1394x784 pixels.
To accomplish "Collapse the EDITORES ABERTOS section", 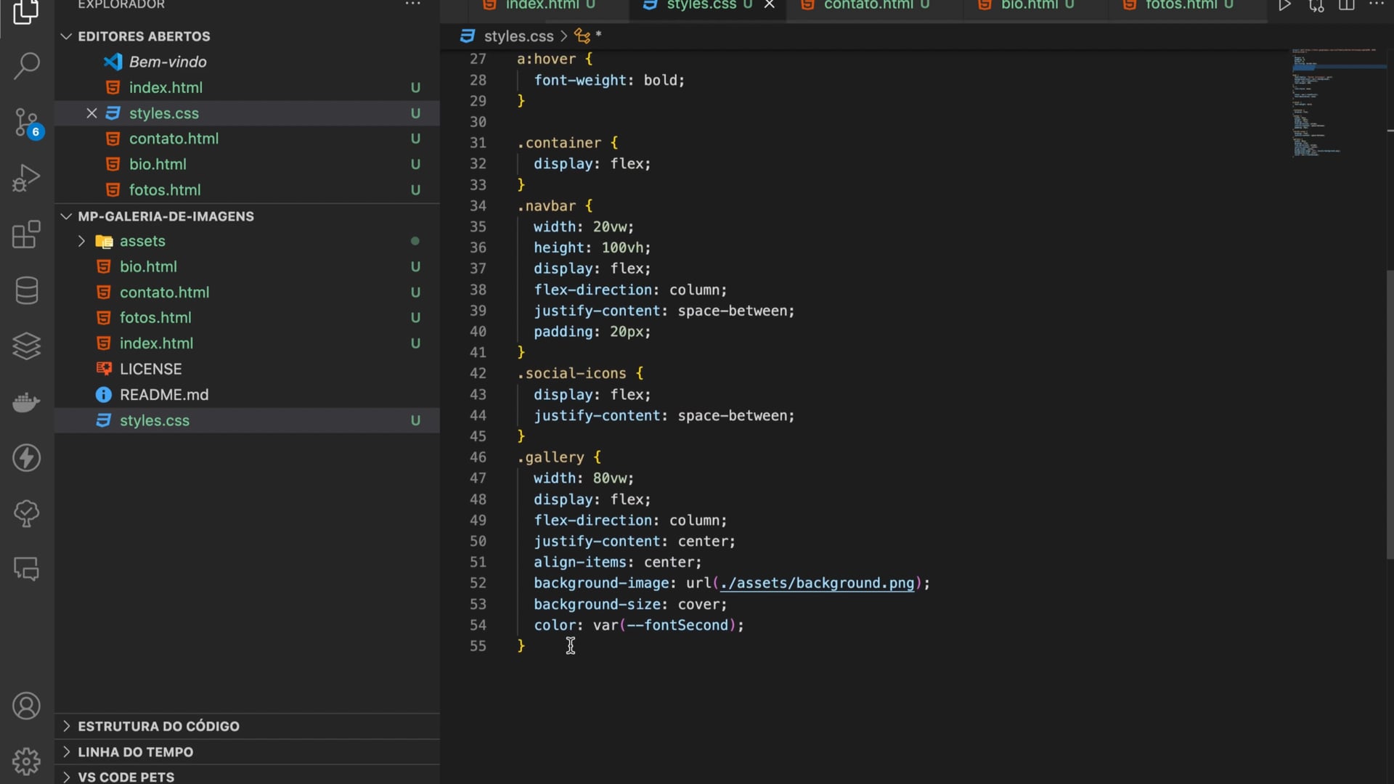I will 66,36.
